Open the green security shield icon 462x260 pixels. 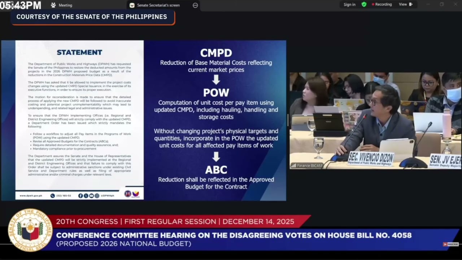coord(364,4)
